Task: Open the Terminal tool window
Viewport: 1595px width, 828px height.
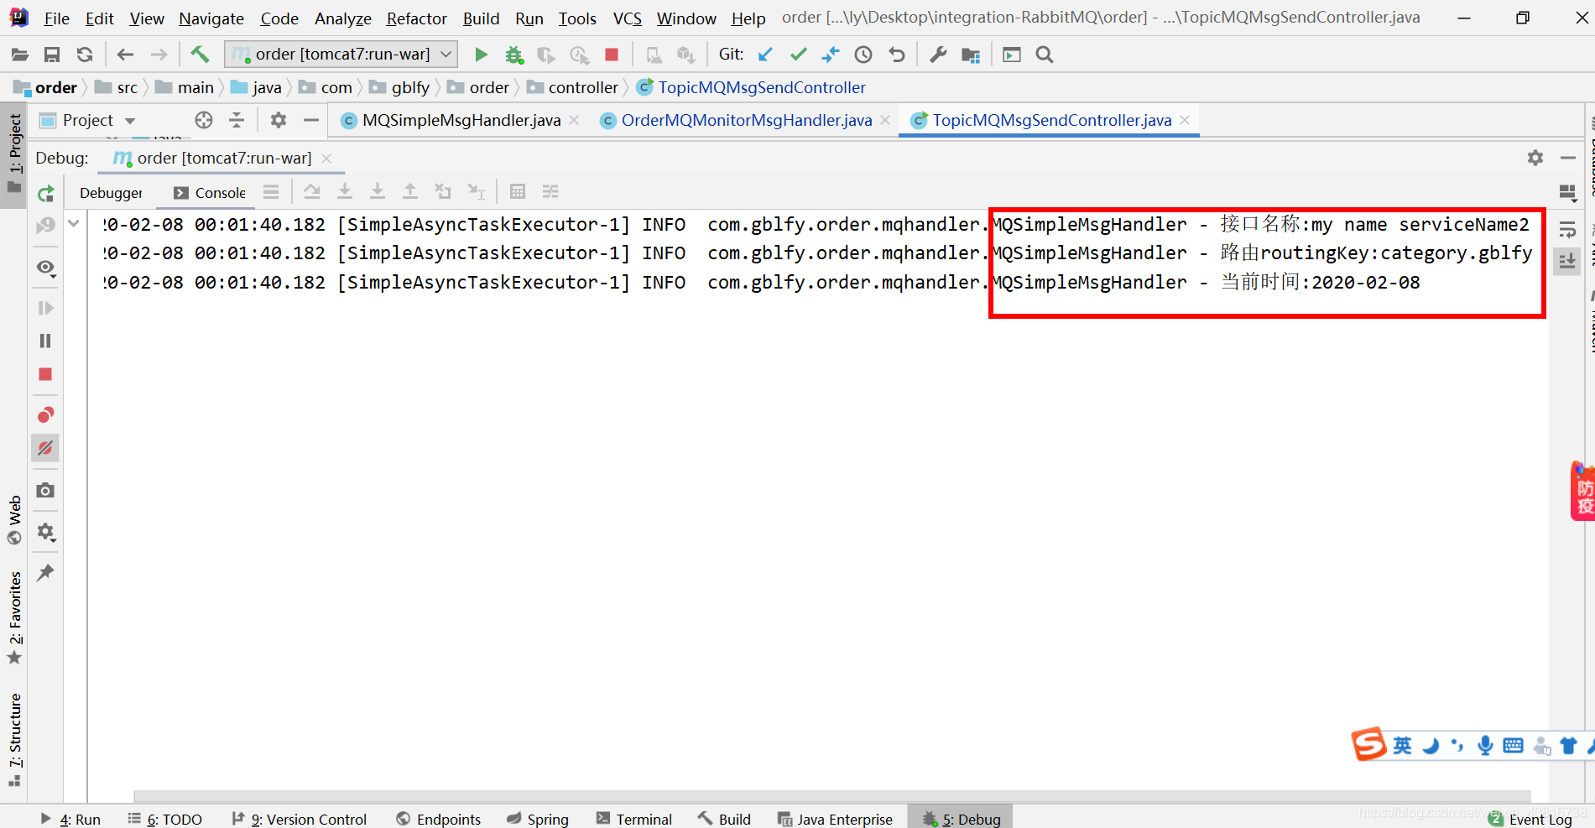Action: [633, 819]
